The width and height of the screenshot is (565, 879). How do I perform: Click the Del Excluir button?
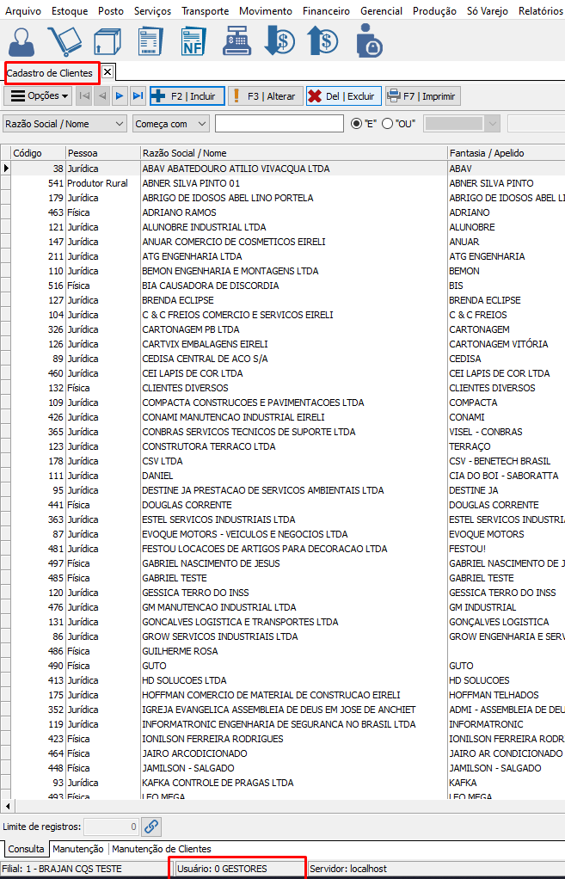[x=341, y=96]
